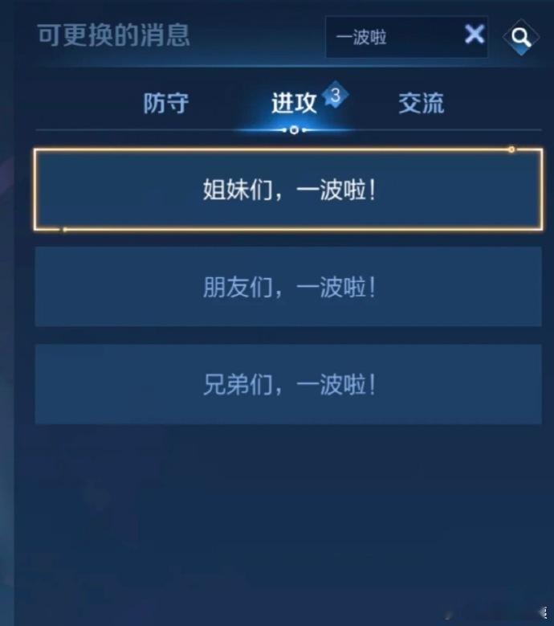Select the message 朋友们,一波啦!
Screen dimensions: 554x626
(288, 287)
